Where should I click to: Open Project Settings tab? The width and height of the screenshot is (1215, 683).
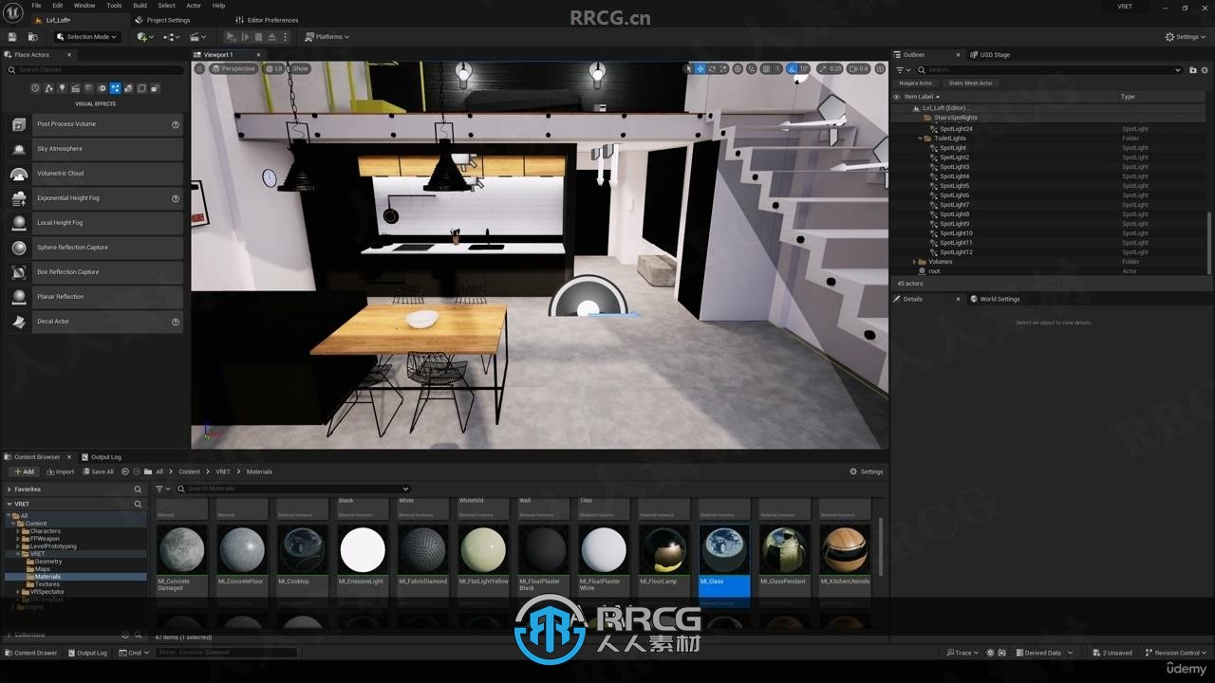tap(163, 20)
